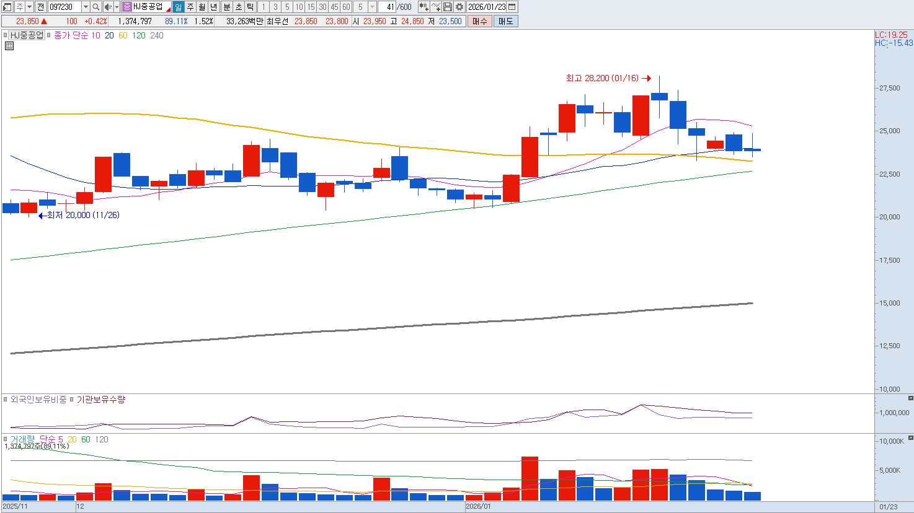Click the layout icon at far left of toolbar

click(x=7, y=7)
